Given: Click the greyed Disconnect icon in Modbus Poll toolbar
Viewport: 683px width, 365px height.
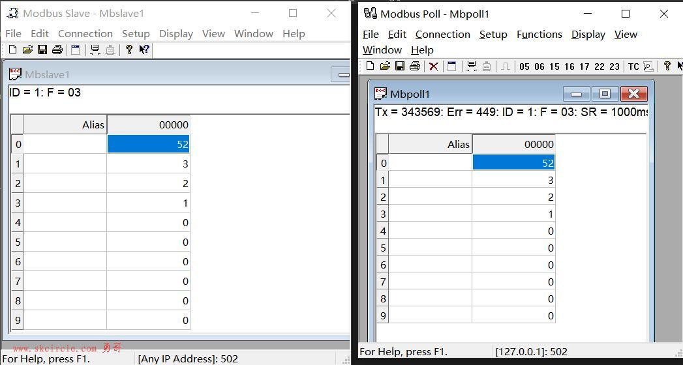Looking at the screenshot, I should (x=487, y=66).
